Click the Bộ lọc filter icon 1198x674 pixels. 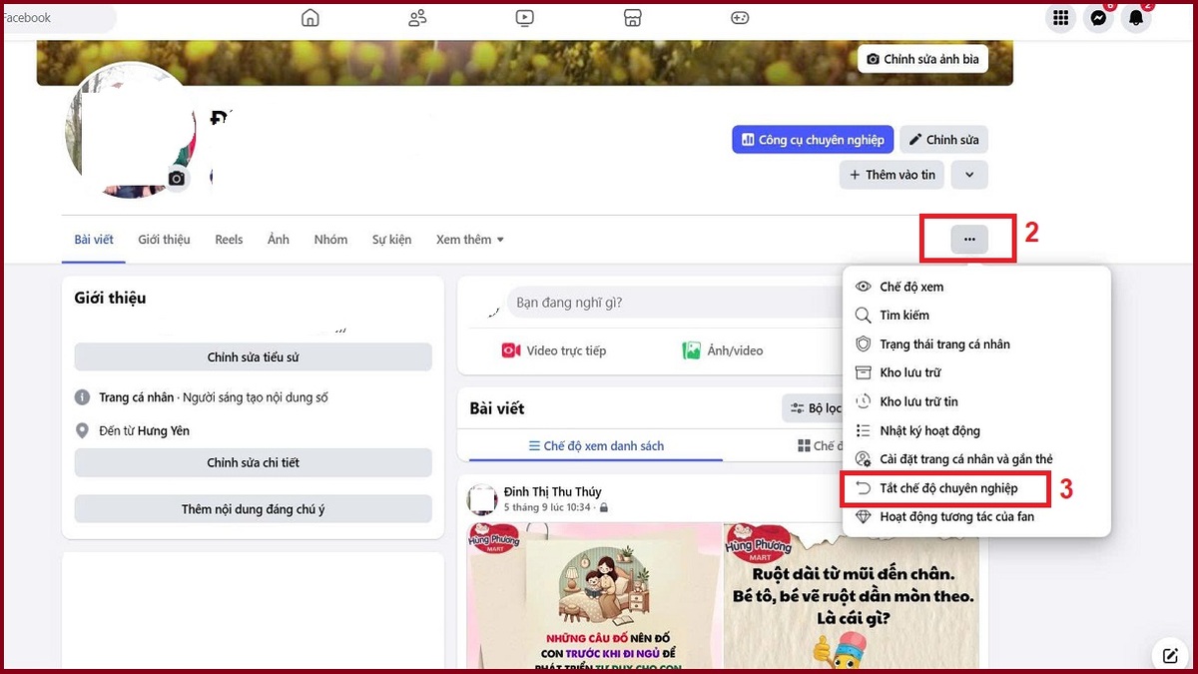(797, 408)
